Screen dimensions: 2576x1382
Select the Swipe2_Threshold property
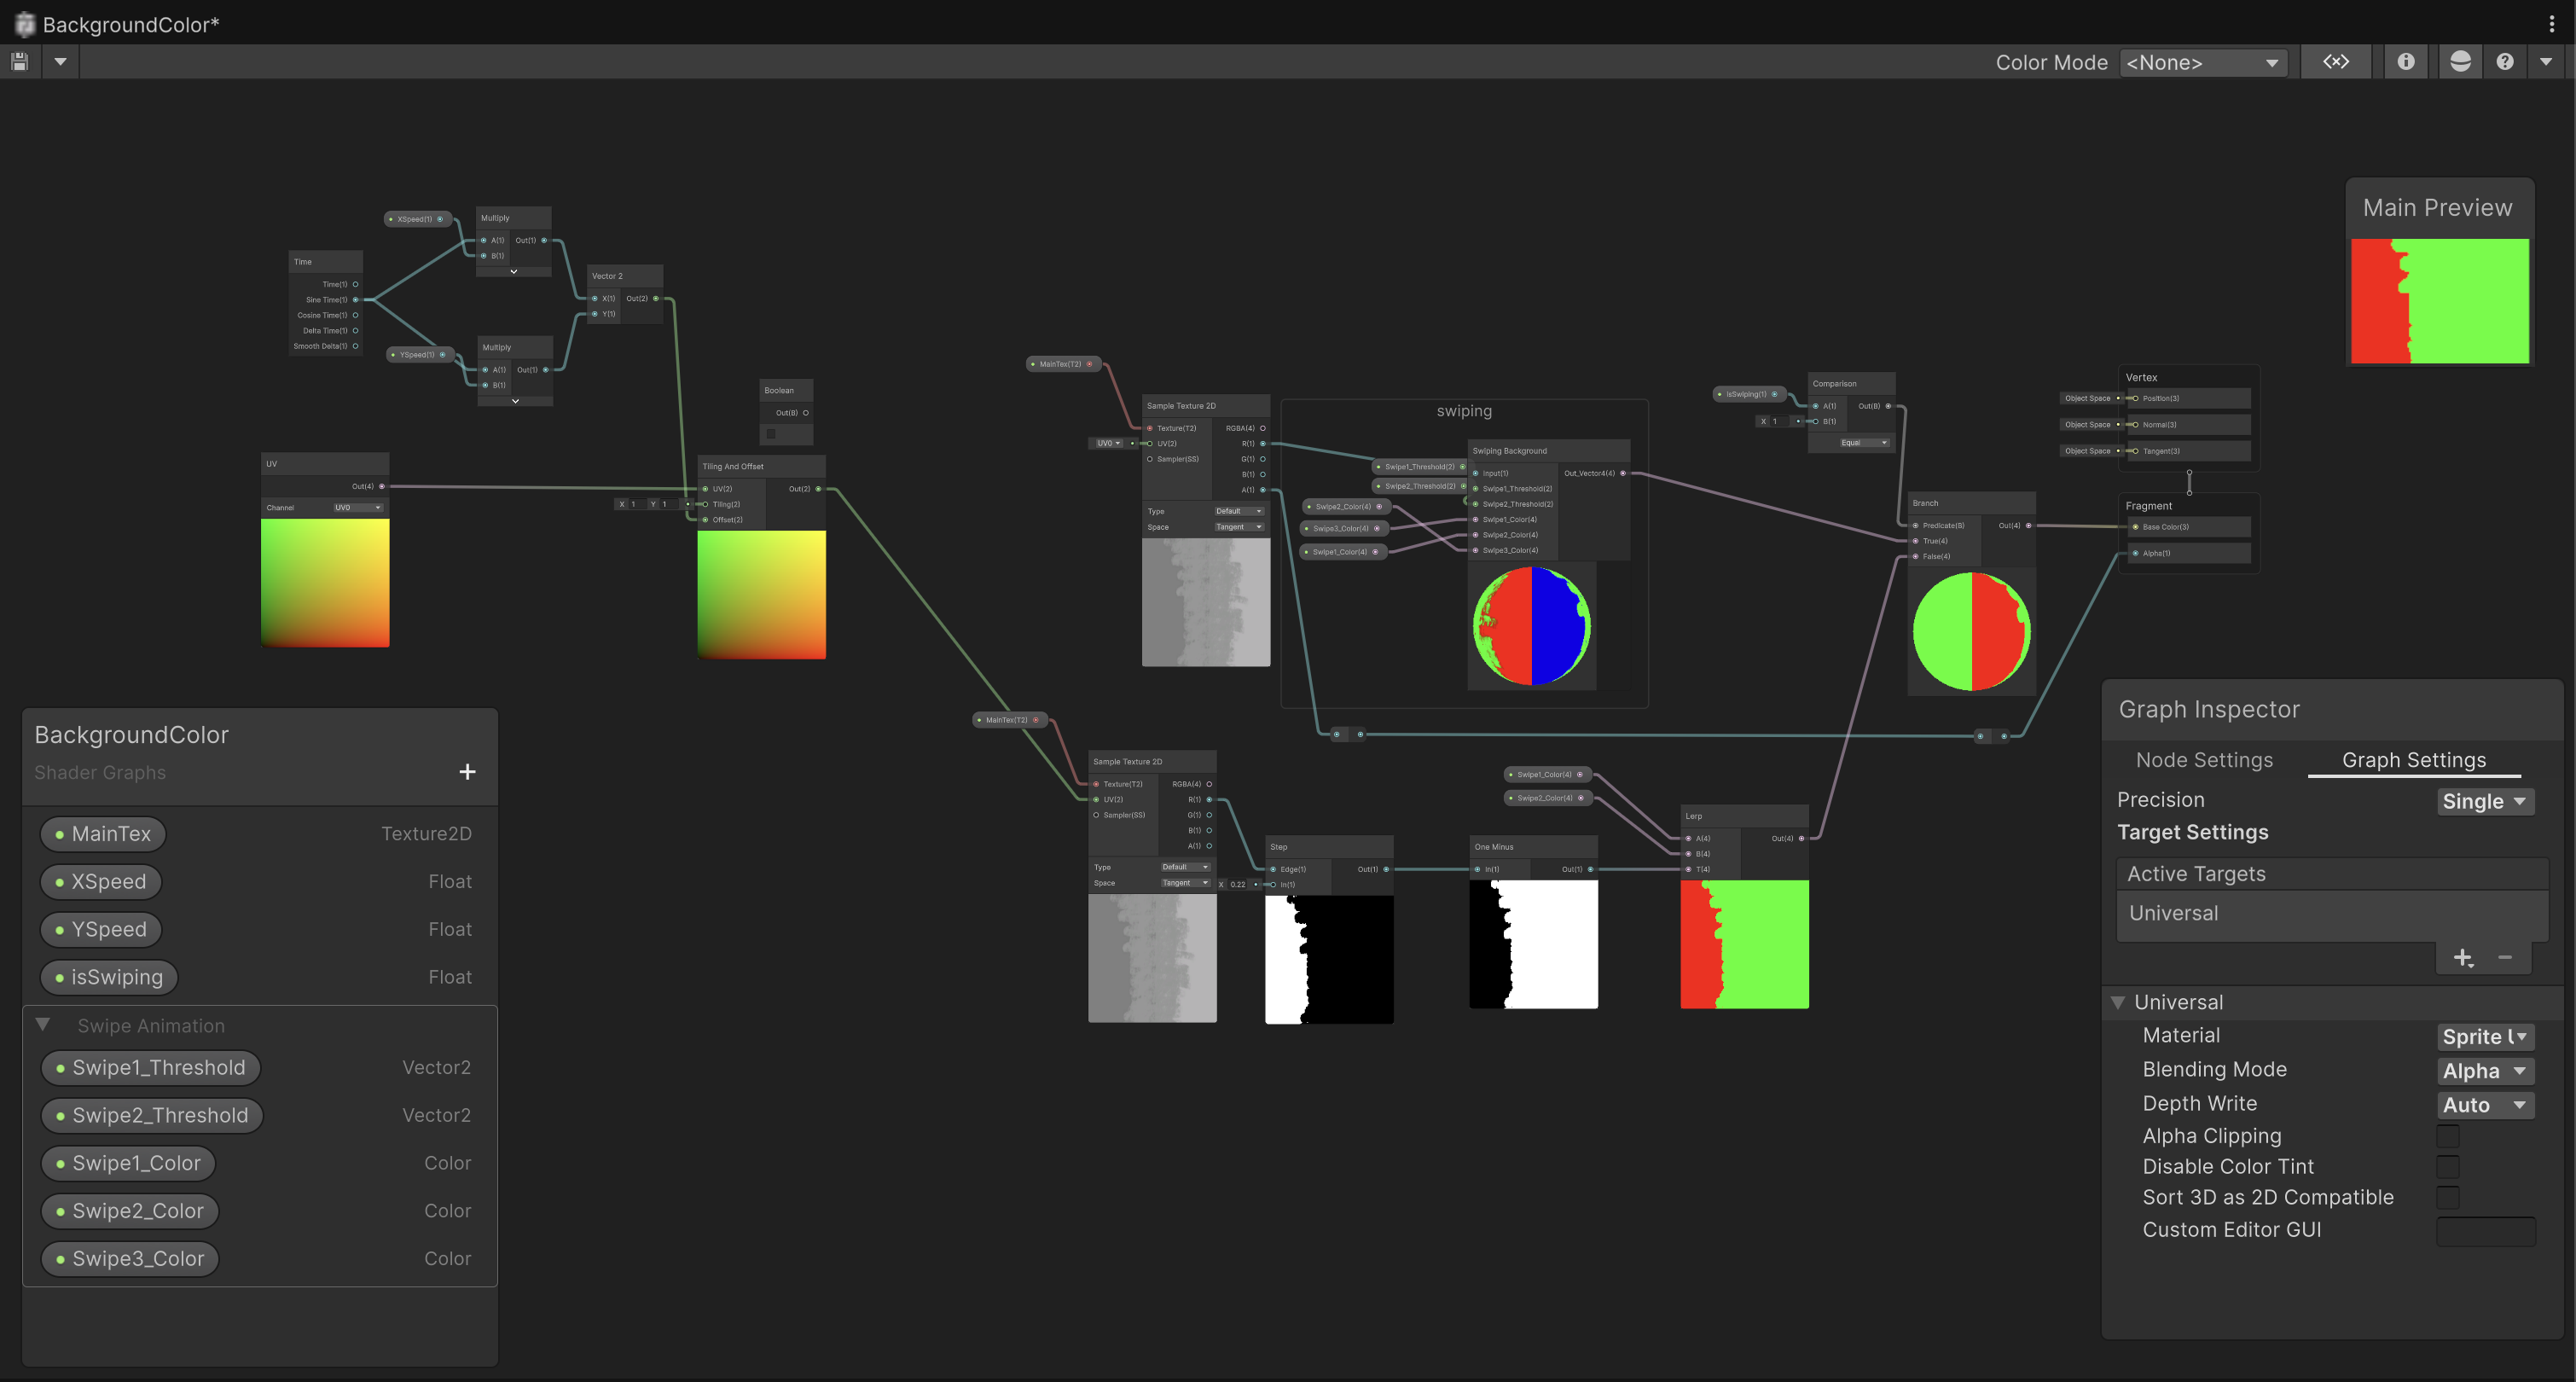point(152,1116)
